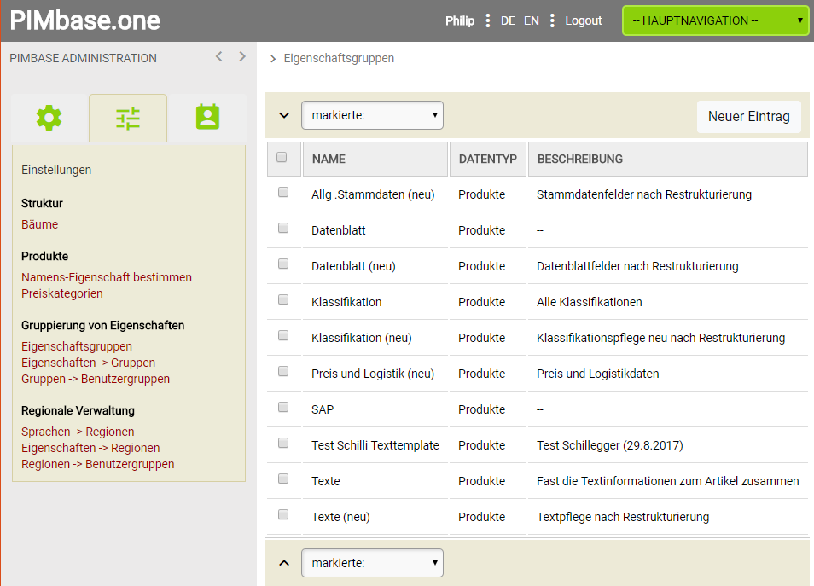Click the left arrow in sidebar header
Viewport: 814px width, 586px height.
pyautogui.click(x=219, y=57)
